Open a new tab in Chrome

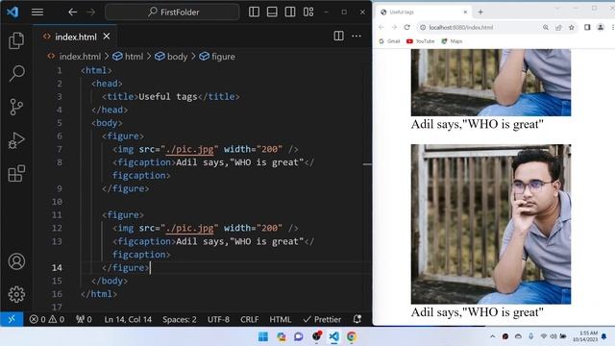[x=480, y=12]
